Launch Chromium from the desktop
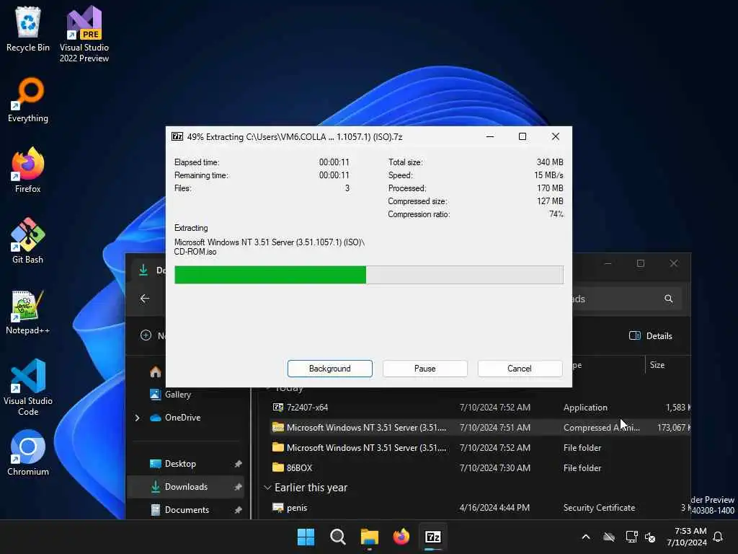738x554 pixels. 28,453
